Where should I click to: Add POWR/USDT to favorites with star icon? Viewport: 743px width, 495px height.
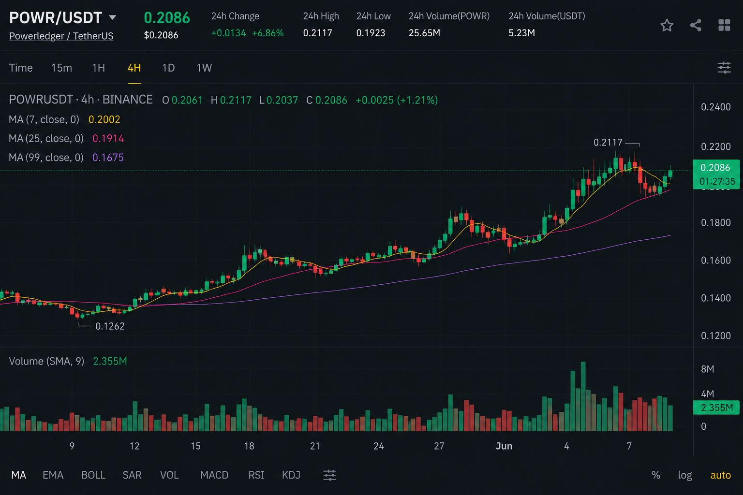point(667,25)
